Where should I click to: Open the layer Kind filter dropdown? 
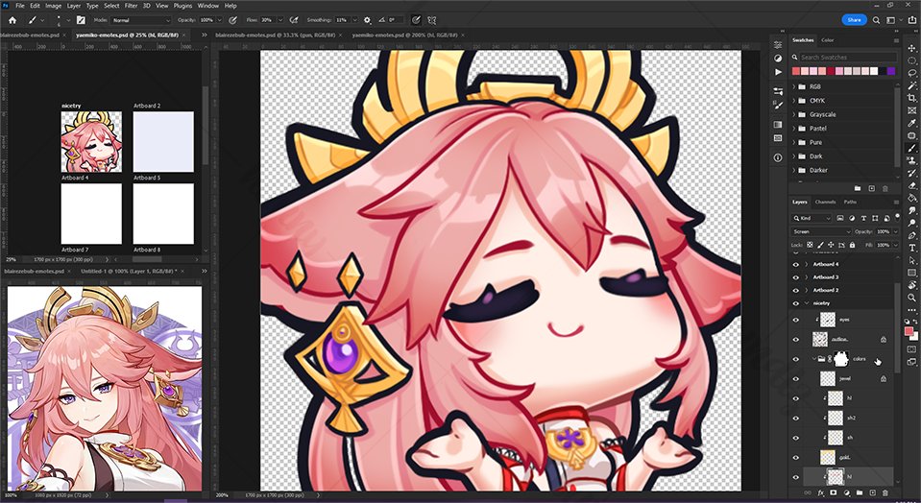[812, 218]
